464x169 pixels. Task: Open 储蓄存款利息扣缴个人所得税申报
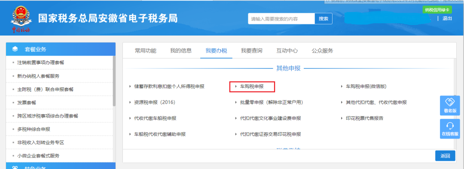[x=169, y=86]
